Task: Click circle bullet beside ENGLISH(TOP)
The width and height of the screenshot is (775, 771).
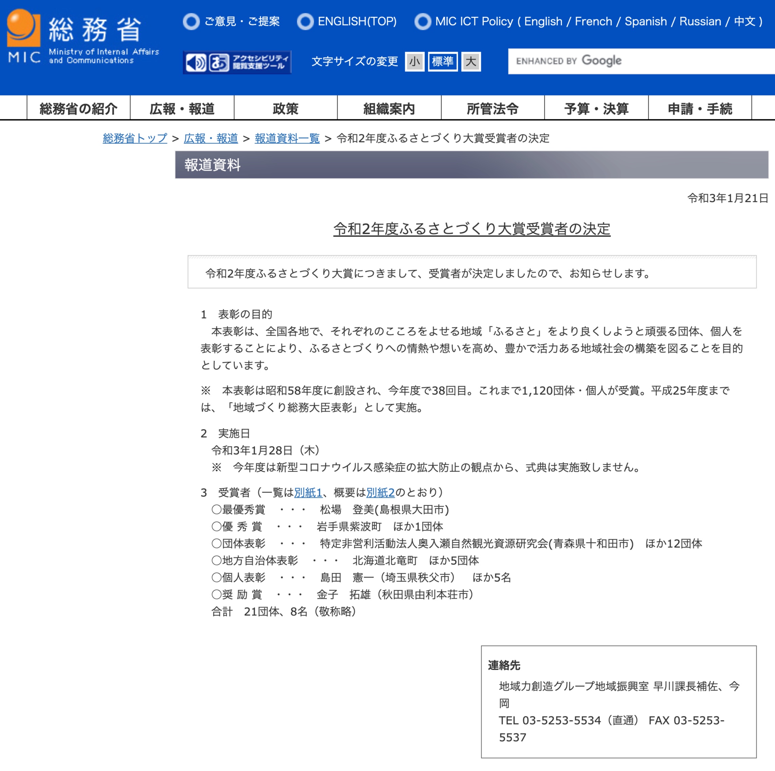Action: (x=305, y=21)
